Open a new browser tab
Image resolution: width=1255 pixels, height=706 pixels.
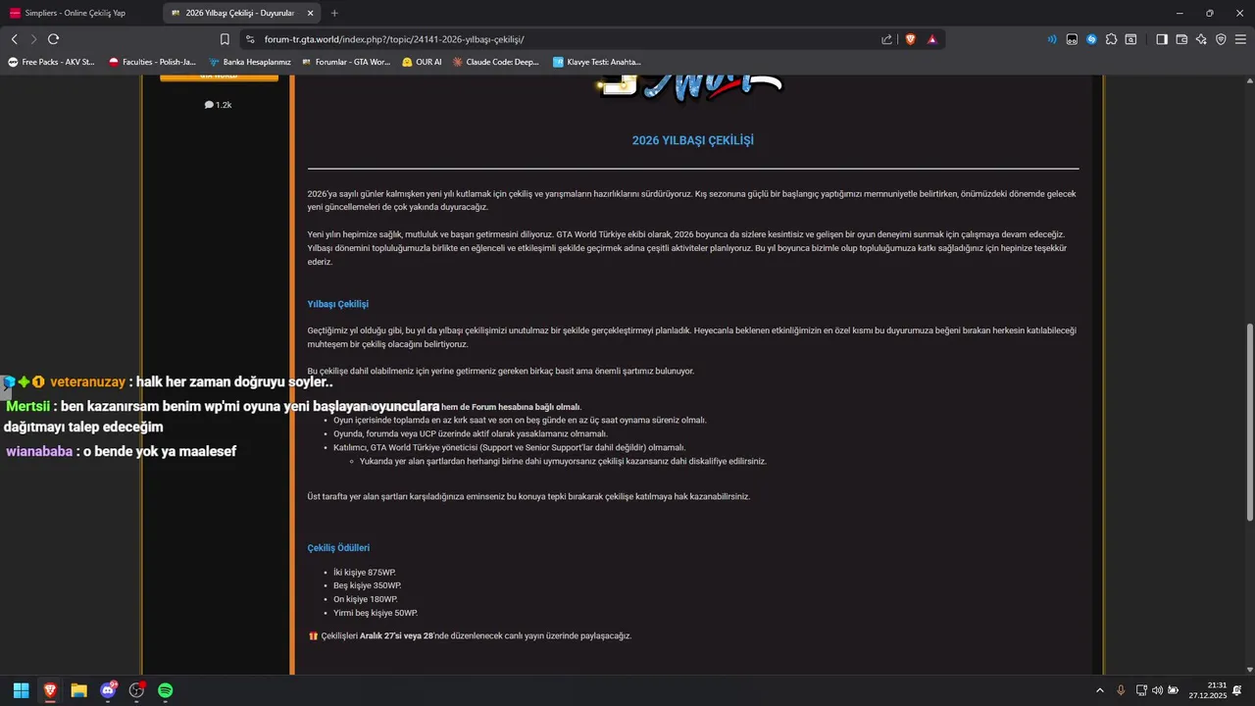(x=334, y=13)
